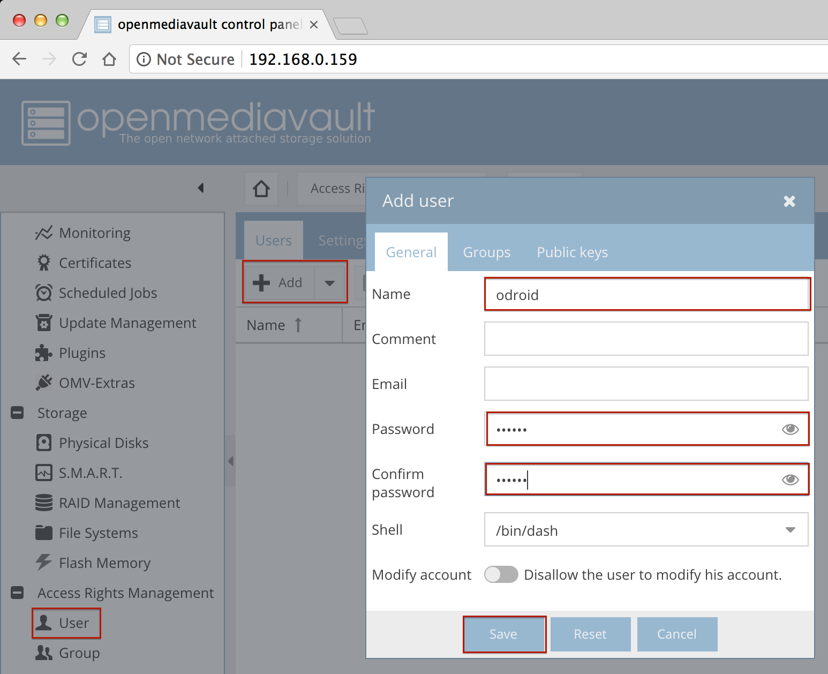Click the Email input field
This screenshot has height=674, width=828.
[646, 384]
